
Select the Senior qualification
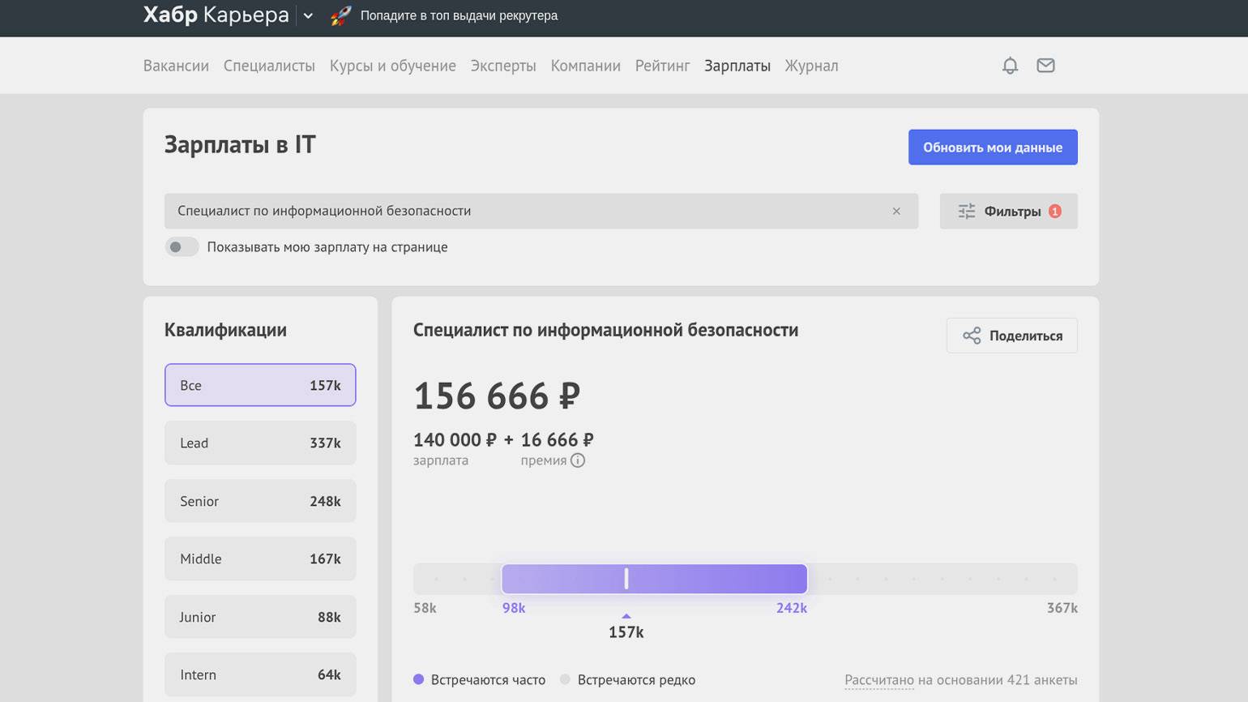click(x=260, y=501)
